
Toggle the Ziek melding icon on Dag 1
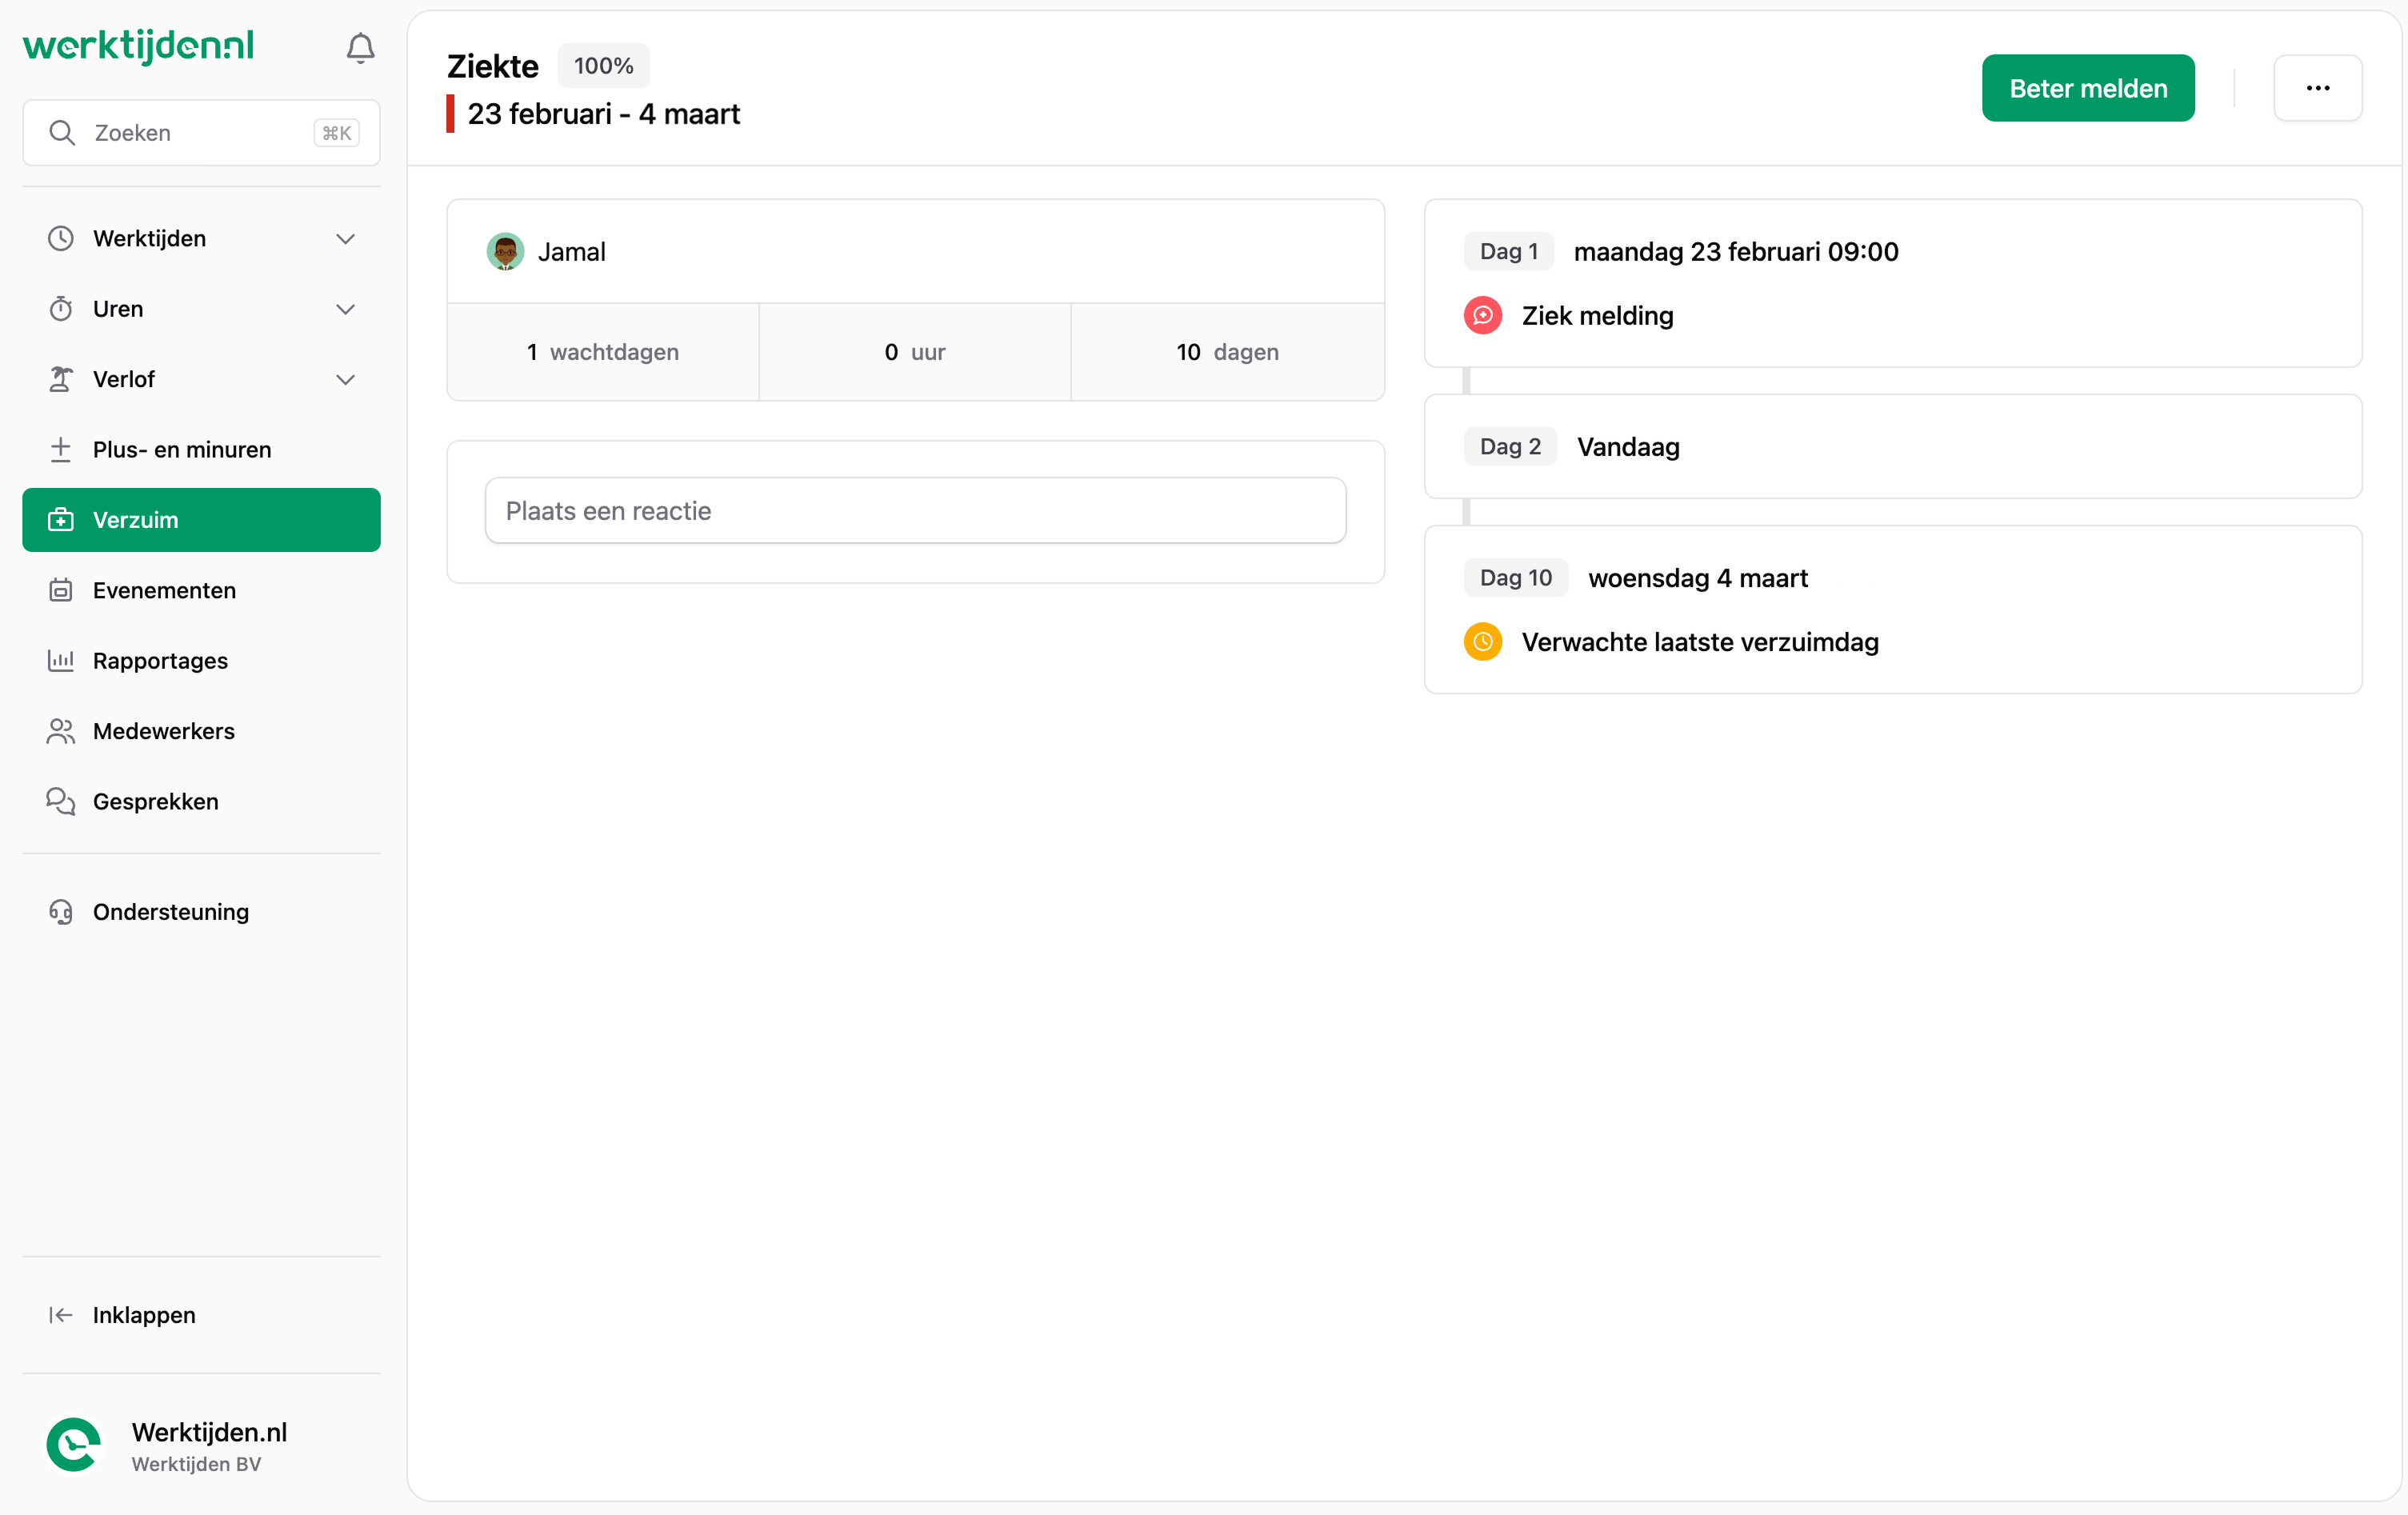tap(1483, 315)
